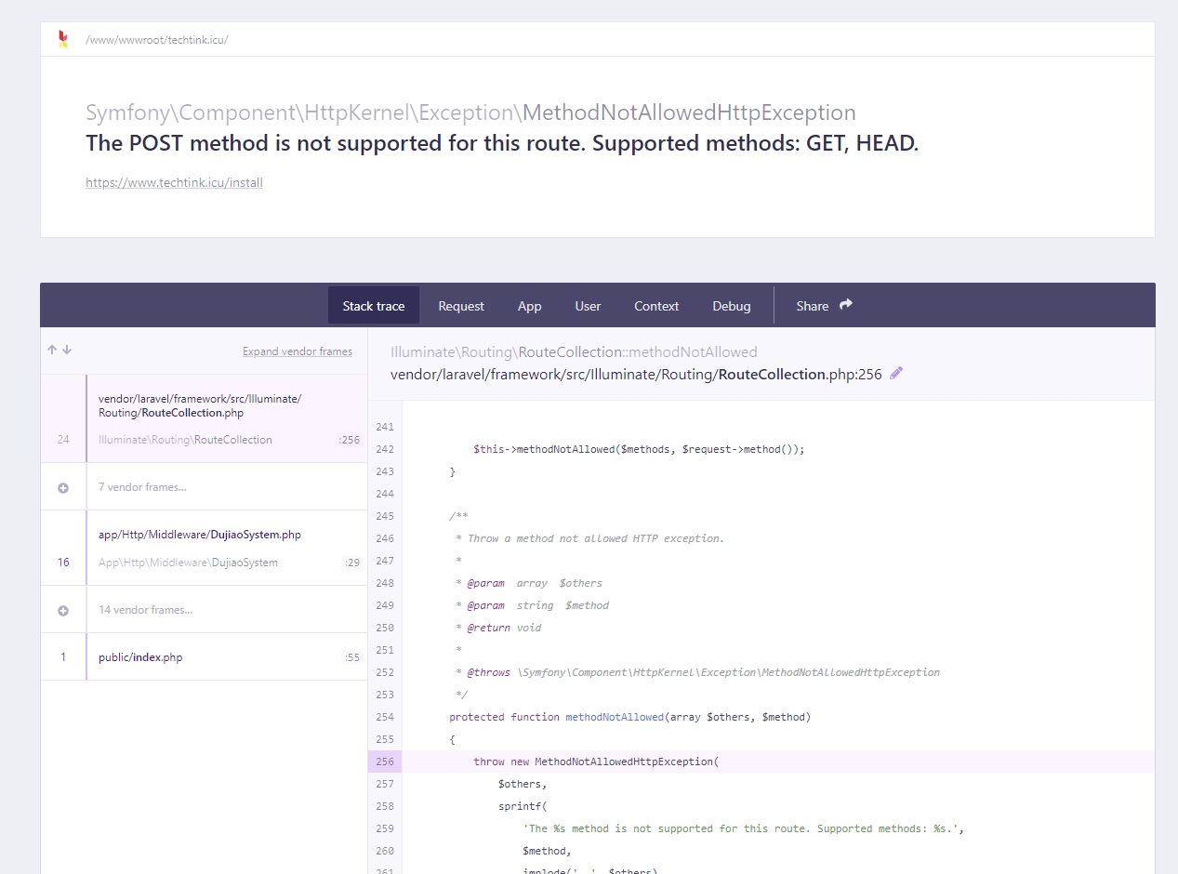Click the @param string $method comment line
Viewport: 1178px width, 874px height.
coord(532,605)
